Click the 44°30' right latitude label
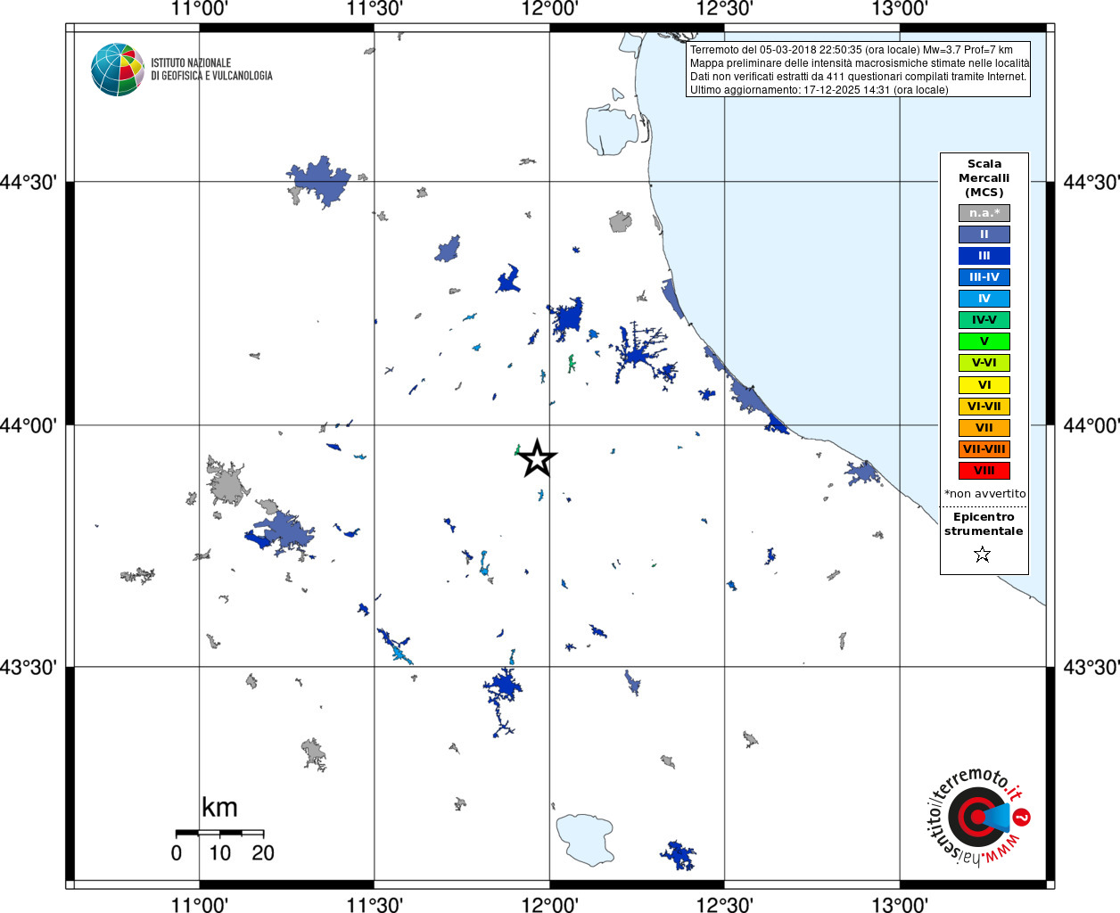The height and width of the screenshot is (913, 1120). (1091, 183)
